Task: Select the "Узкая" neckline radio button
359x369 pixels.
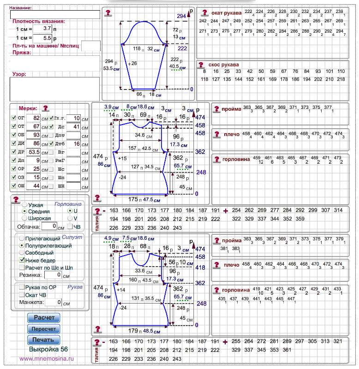Action: click(x=24, y=203)
